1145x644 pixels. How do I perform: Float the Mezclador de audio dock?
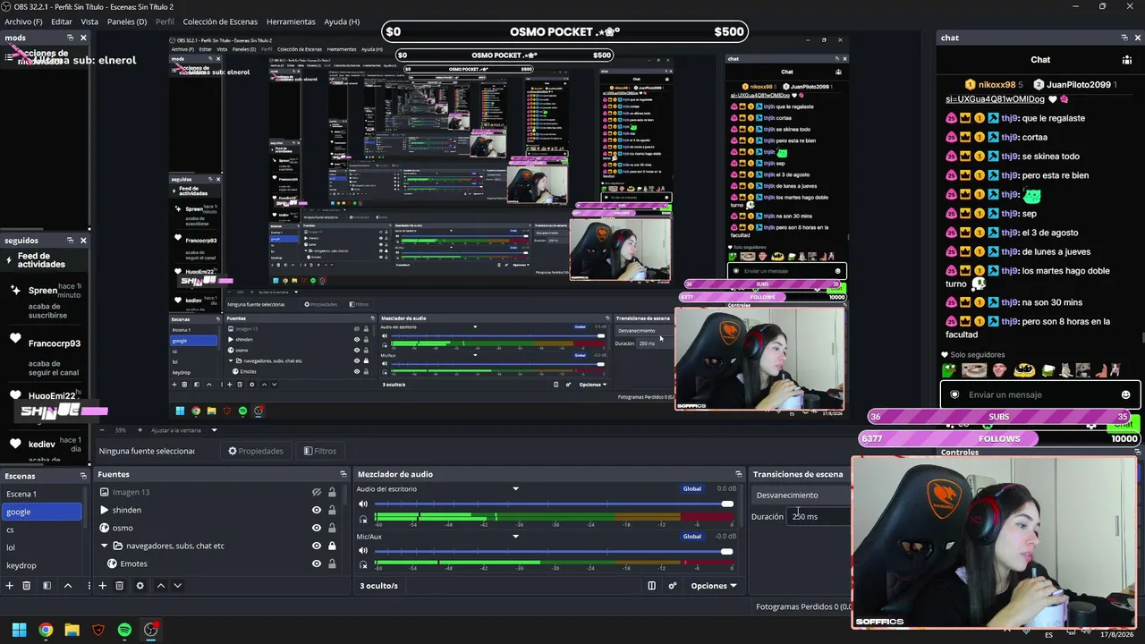tap(739, 474)
